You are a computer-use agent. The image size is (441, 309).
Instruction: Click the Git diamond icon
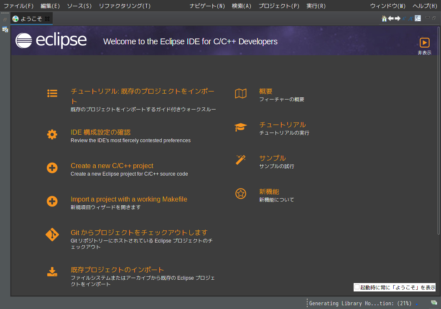(52, 235)
